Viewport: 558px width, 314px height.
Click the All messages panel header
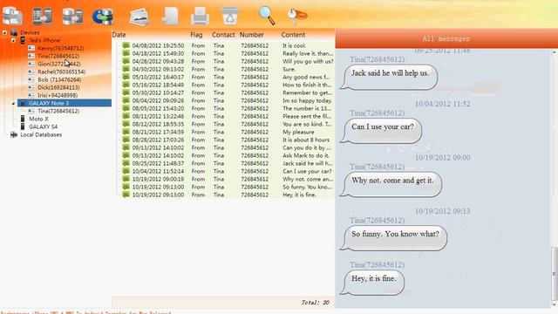(446, 38)
